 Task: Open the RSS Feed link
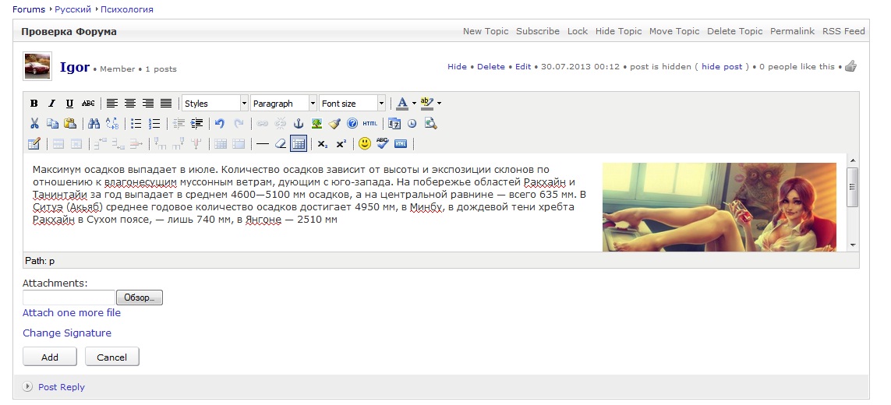[x=843, y=31]
